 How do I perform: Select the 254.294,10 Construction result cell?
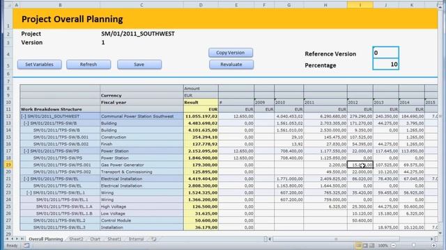tap(201, 137)
